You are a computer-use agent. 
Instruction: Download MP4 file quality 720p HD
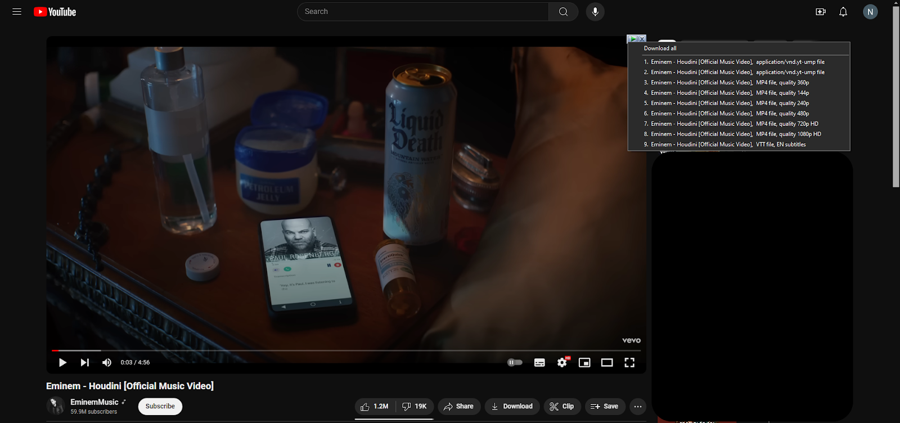[x=739, y=124]
